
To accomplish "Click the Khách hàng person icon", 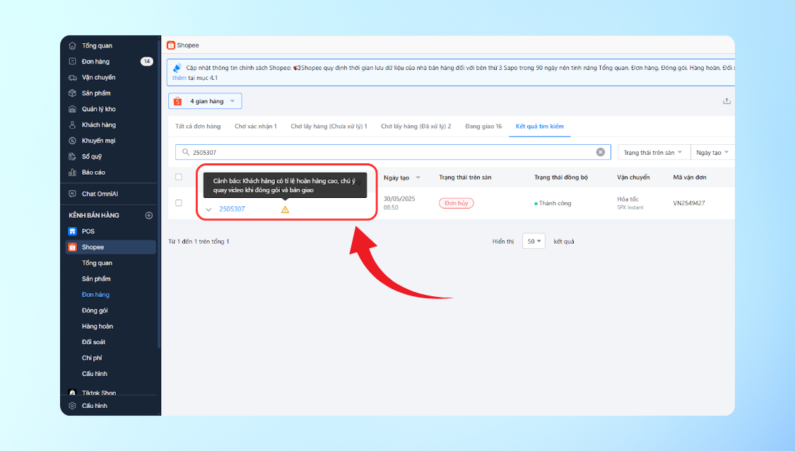I will pyautogui.click(x=72, y=125).
